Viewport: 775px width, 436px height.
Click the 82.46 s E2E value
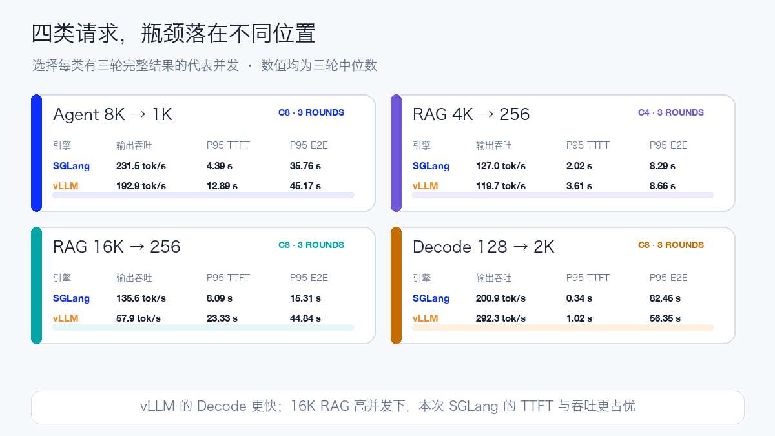coord(665,298)
